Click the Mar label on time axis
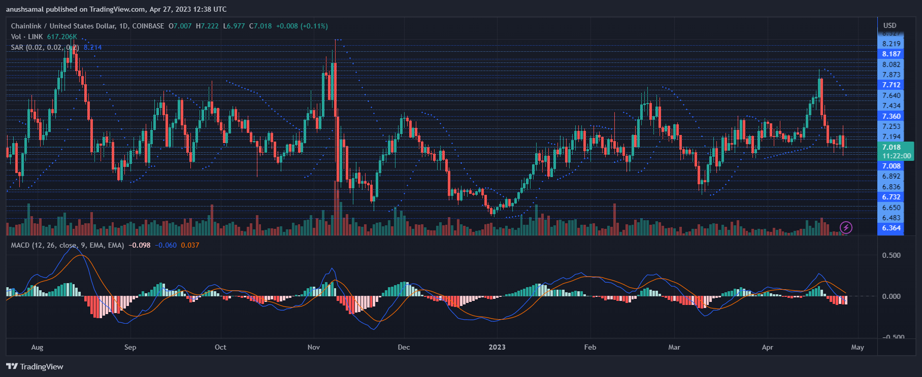This screenshot has width=922, height=377. [x=674, y=347]
